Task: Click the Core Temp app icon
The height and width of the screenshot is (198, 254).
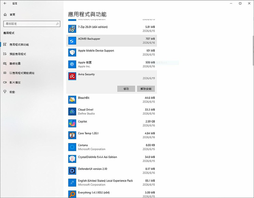Action: [x=72, y=135]
